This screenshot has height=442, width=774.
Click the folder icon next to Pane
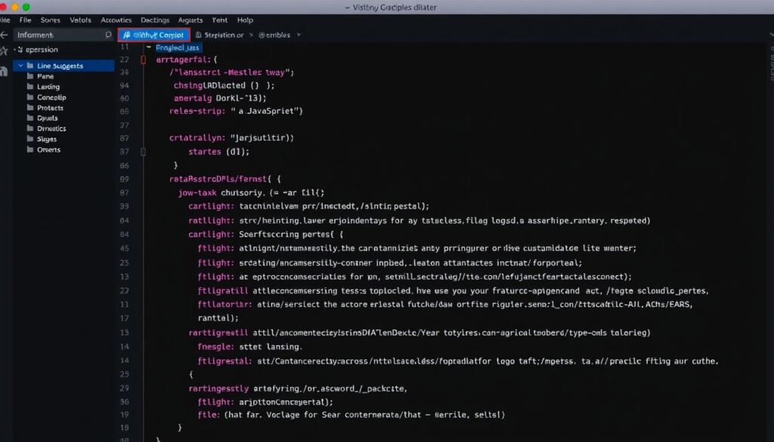(x=30, y=76)
